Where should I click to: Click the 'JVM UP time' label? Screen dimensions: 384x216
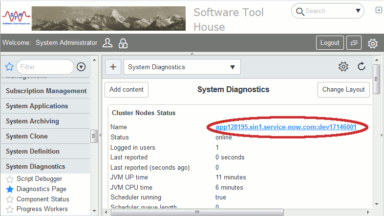point(129,177)
